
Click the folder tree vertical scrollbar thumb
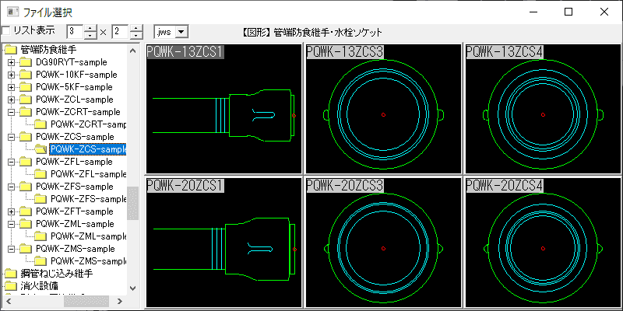click(x=132, y=204)
